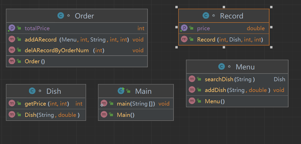Click the Record constructor row
The height and width of the screenshot is (144, 301).
[229, 40]
